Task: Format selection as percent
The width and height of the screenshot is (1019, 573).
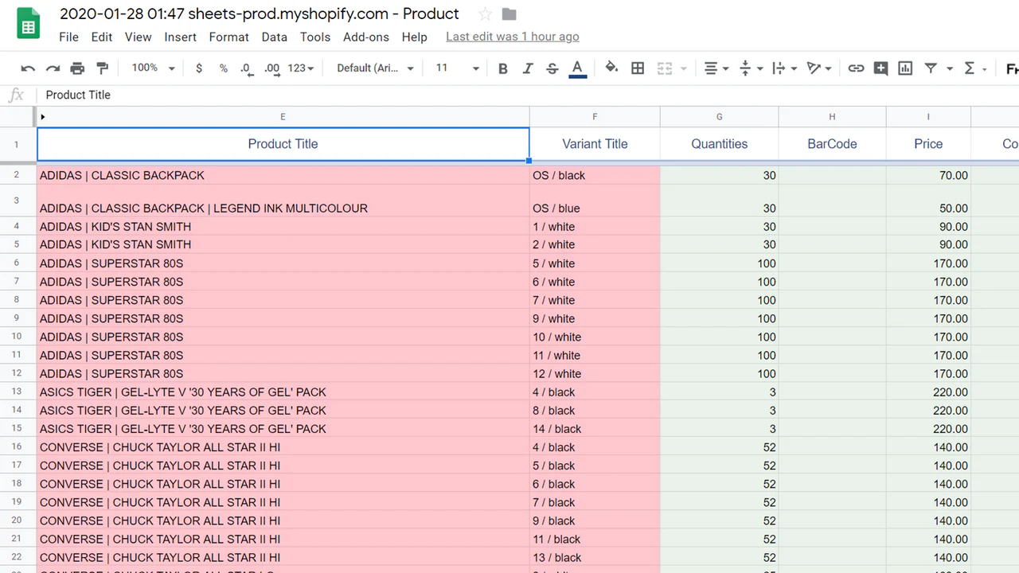Action: pos(223,68)
